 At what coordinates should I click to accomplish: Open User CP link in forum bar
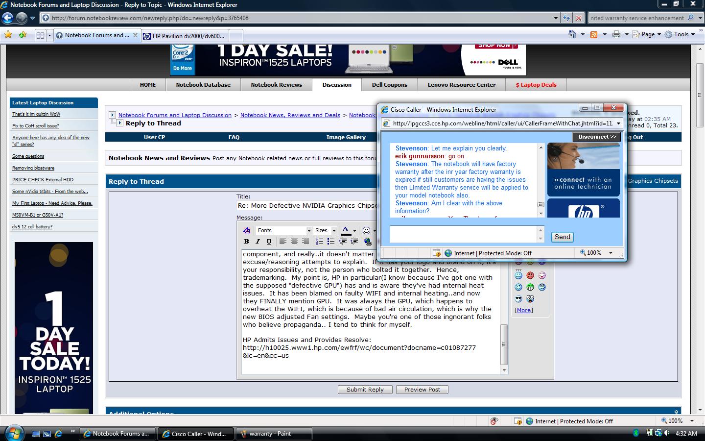tap(154, 137)
